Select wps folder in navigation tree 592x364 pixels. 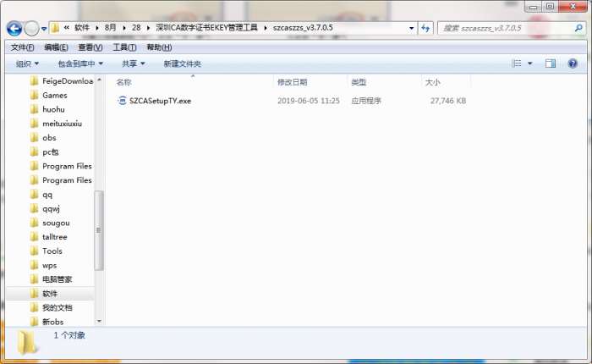(x=49, y=265)
